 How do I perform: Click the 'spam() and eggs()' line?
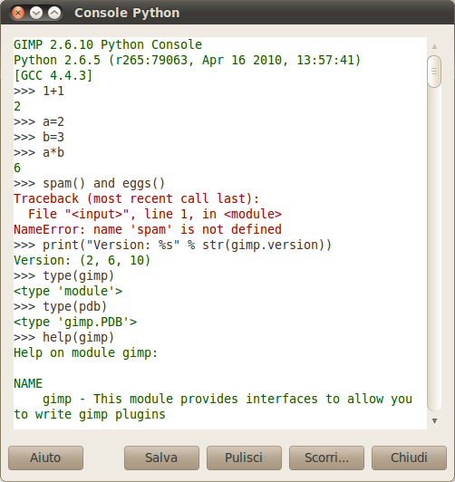point(89,184)
